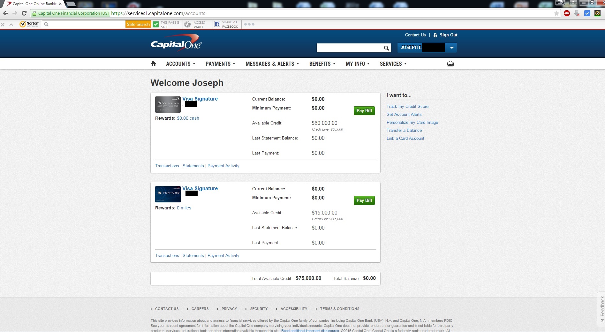Open the BENEFITS menu
605x332 pixels.
point(322,64)
